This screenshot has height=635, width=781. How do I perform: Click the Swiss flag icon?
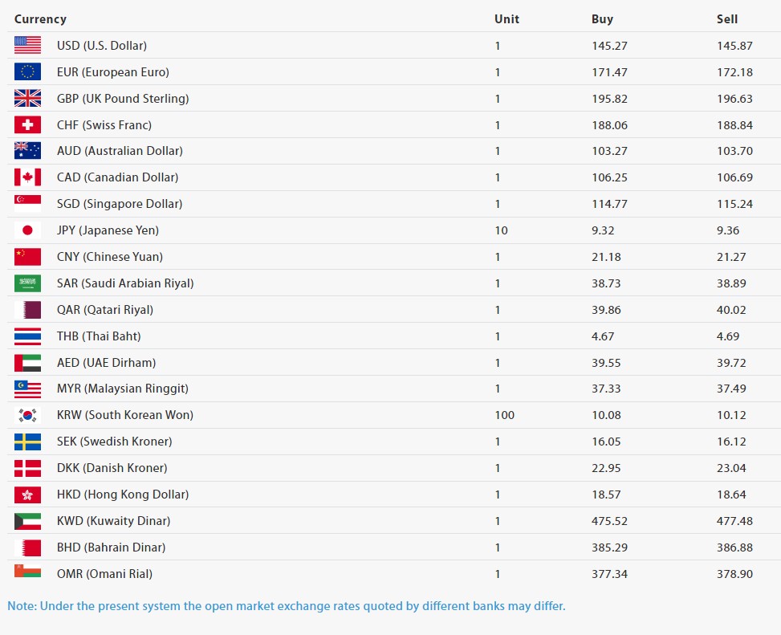[x=27, y=125]
